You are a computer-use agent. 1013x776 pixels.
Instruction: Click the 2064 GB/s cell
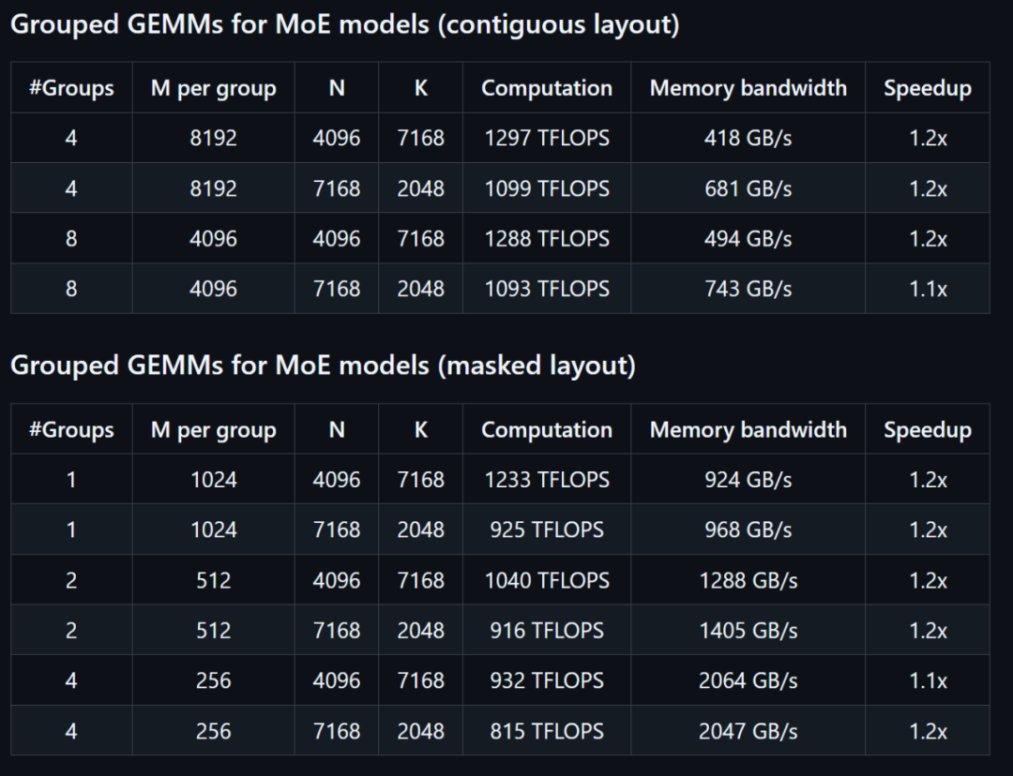coord(748,681)
